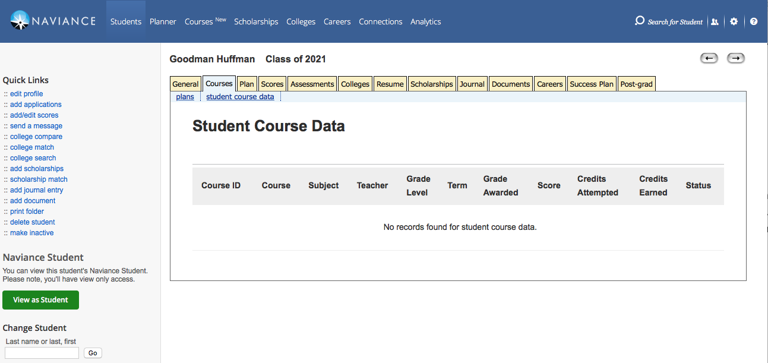Click the delete student quick link
Image resolution: width=768 pixels, height=363 pixels.
(x=32, y=222)
